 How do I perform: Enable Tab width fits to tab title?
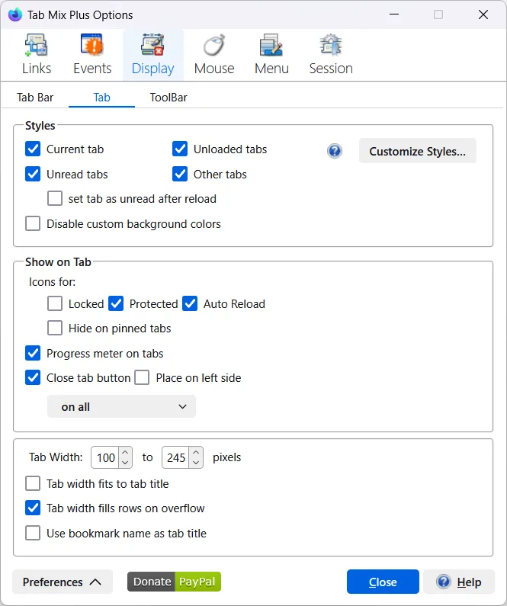coord(33,483)
